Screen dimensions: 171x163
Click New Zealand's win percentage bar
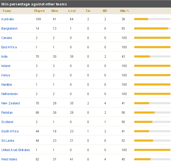click(152, 103)
